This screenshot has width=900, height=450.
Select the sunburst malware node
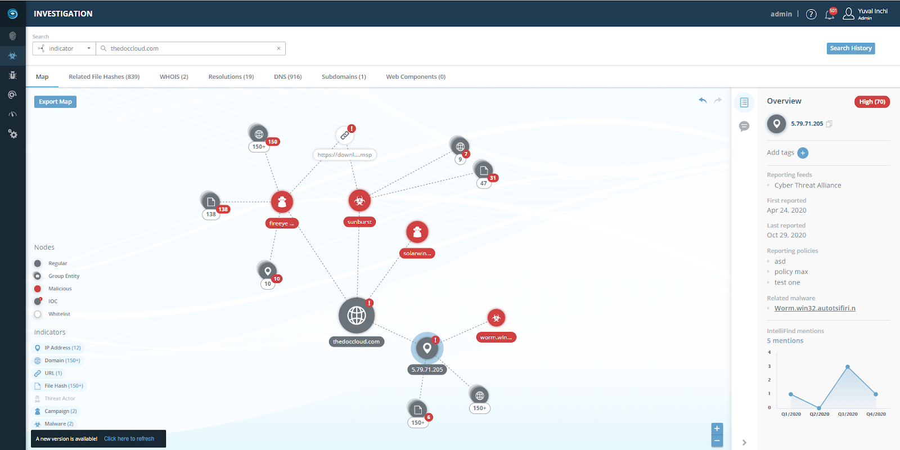(359, 201)
